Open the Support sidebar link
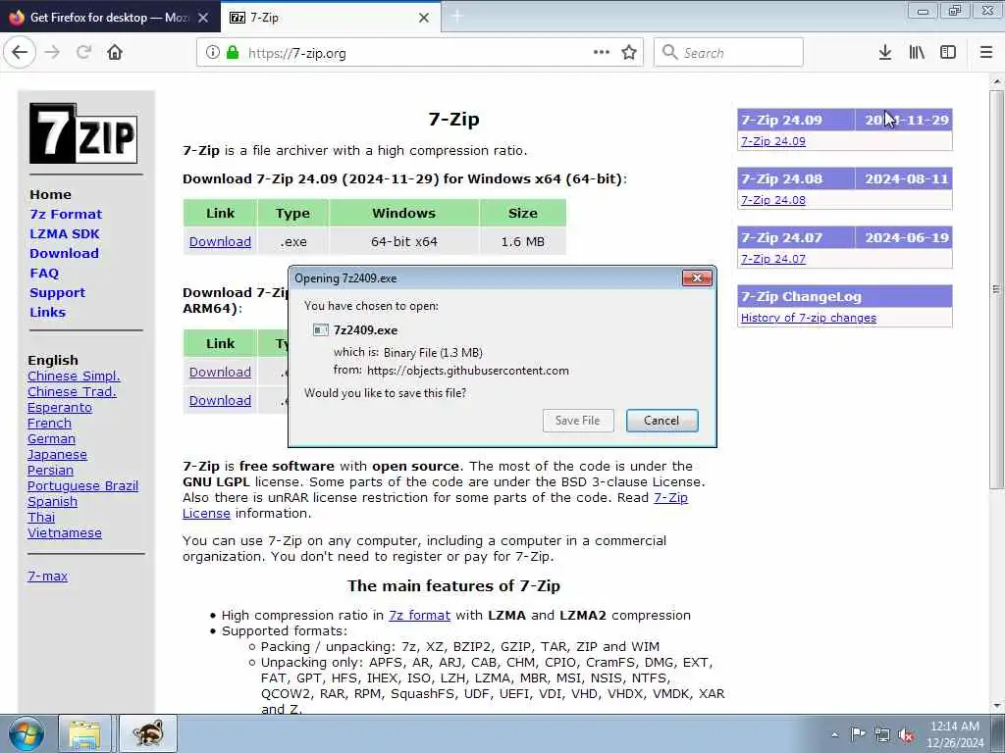This screenshot has width=1005, height=753. pyautogui.click(x=57, y=292)
